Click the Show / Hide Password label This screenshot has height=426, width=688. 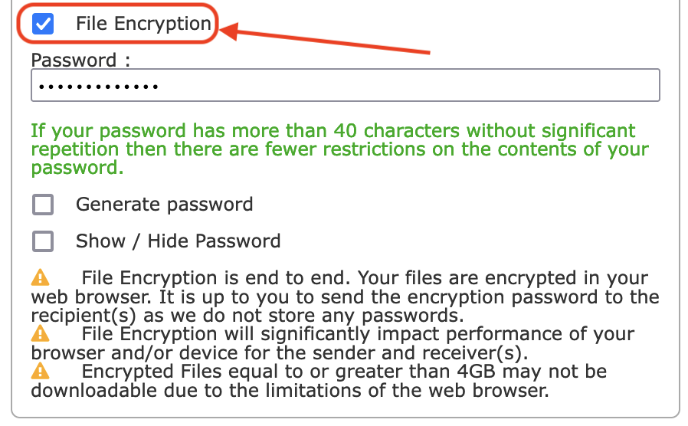tap(178, 241)
